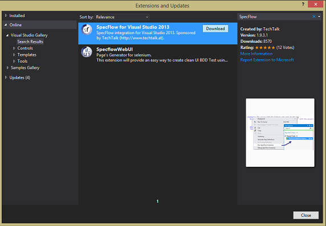The width and height of the screenshot is (326, 226).
Task: Collapse the Visual Studio Gallery node
Action: click(7, 35)
